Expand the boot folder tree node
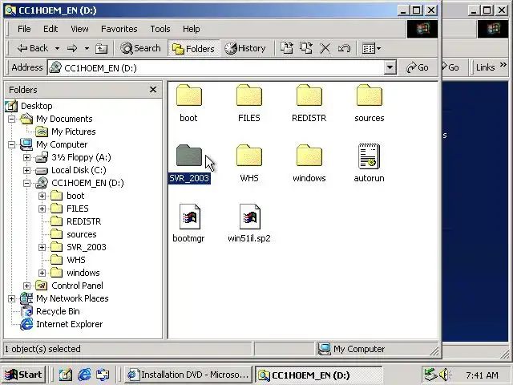 (42, 196)
